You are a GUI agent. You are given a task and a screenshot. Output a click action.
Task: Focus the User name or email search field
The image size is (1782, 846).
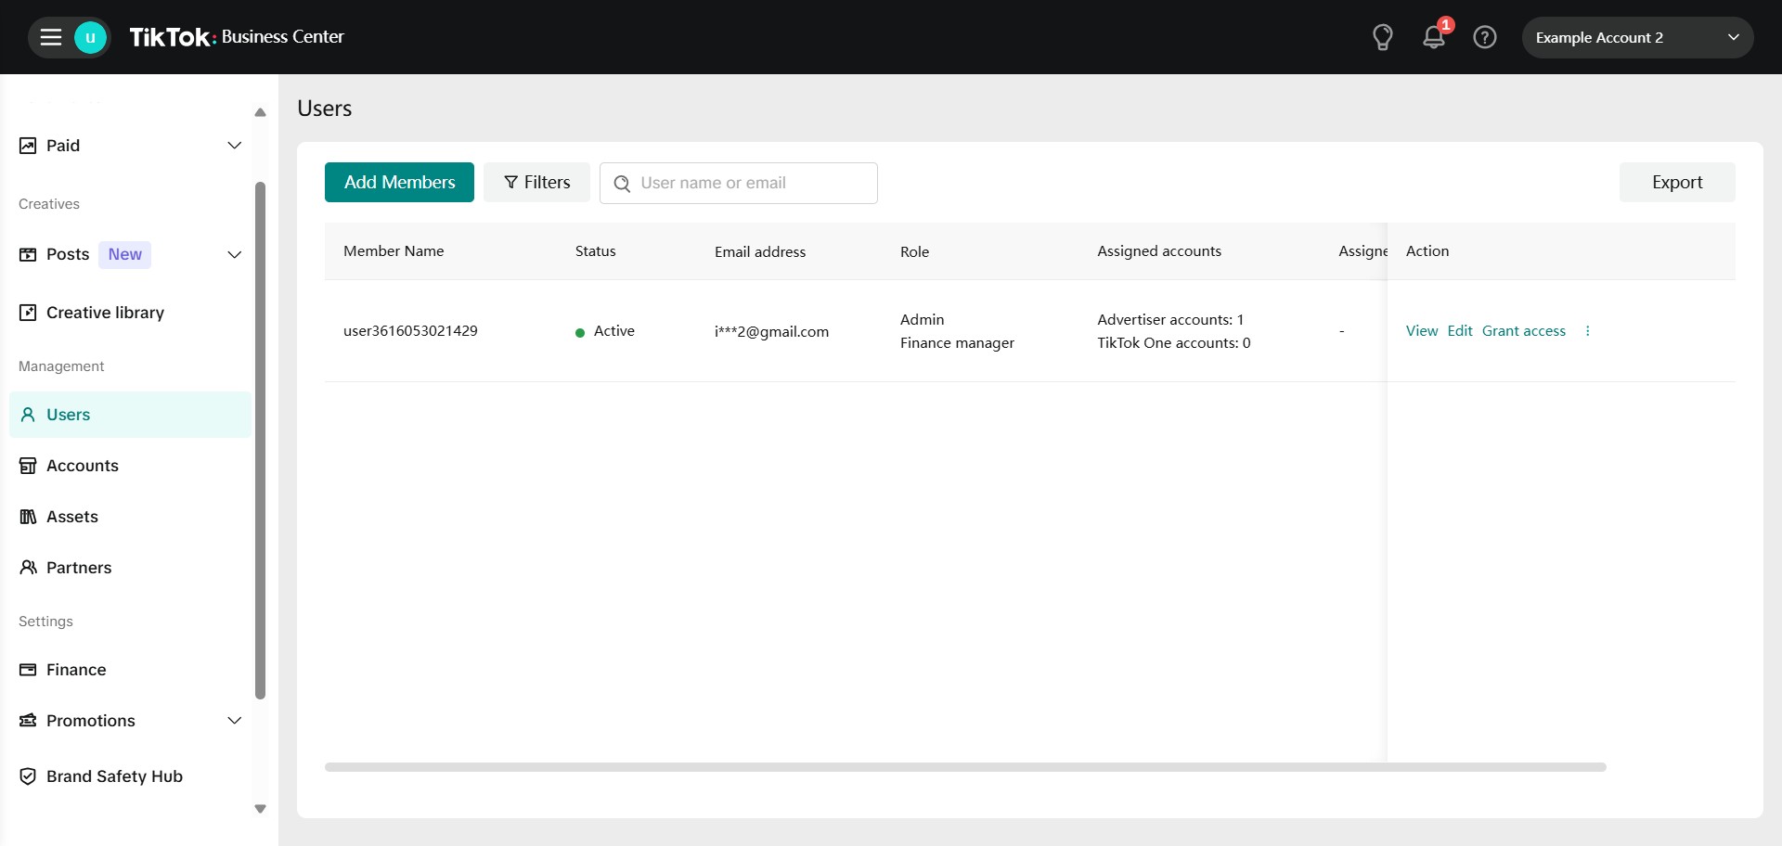(752, 184)
